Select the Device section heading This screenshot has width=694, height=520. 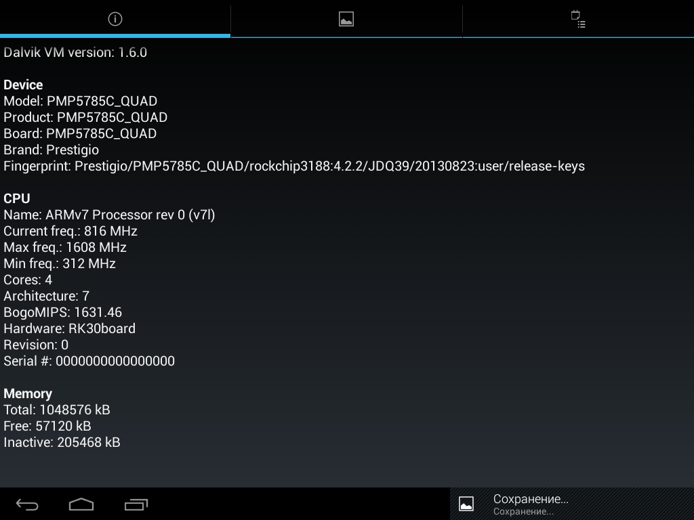[23, 85]
